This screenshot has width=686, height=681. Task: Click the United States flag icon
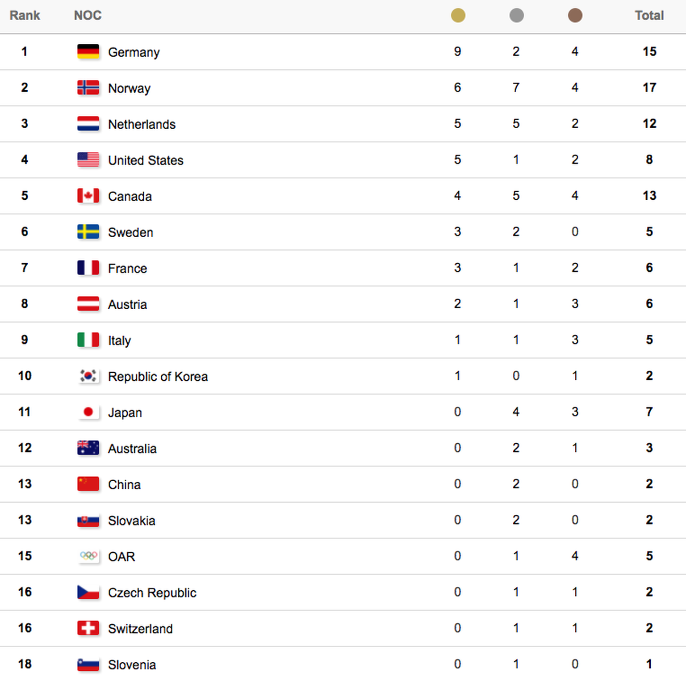click(88, 160)
